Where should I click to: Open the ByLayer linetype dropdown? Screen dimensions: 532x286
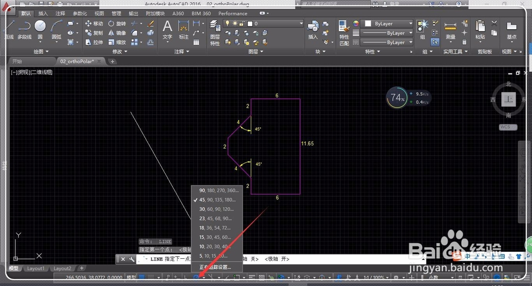coord(387,42)
